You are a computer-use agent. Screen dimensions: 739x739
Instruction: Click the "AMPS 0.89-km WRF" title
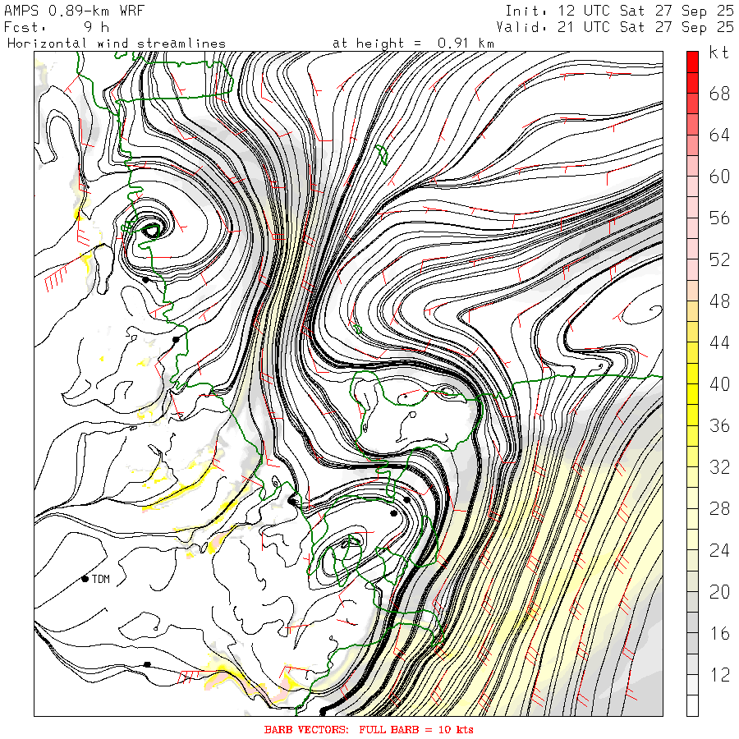point(74,11)
